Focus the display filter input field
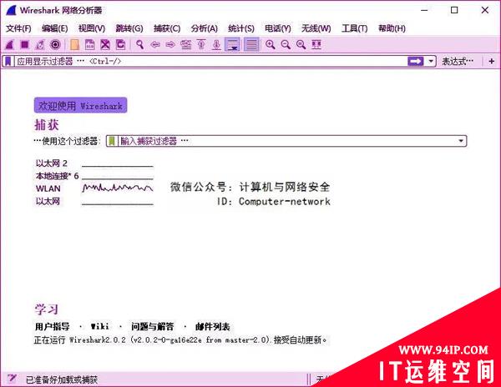 211,61
